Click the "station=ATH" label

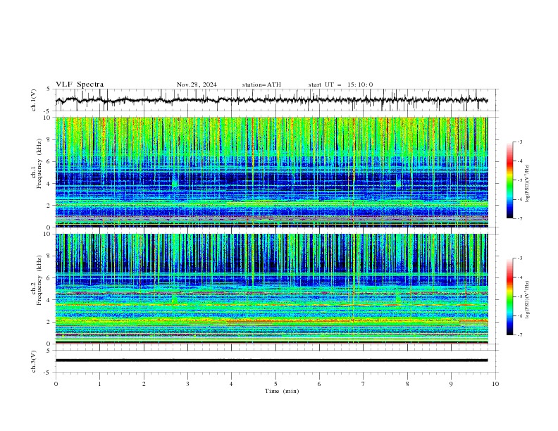pyautogui.click(x=261, y=85)
